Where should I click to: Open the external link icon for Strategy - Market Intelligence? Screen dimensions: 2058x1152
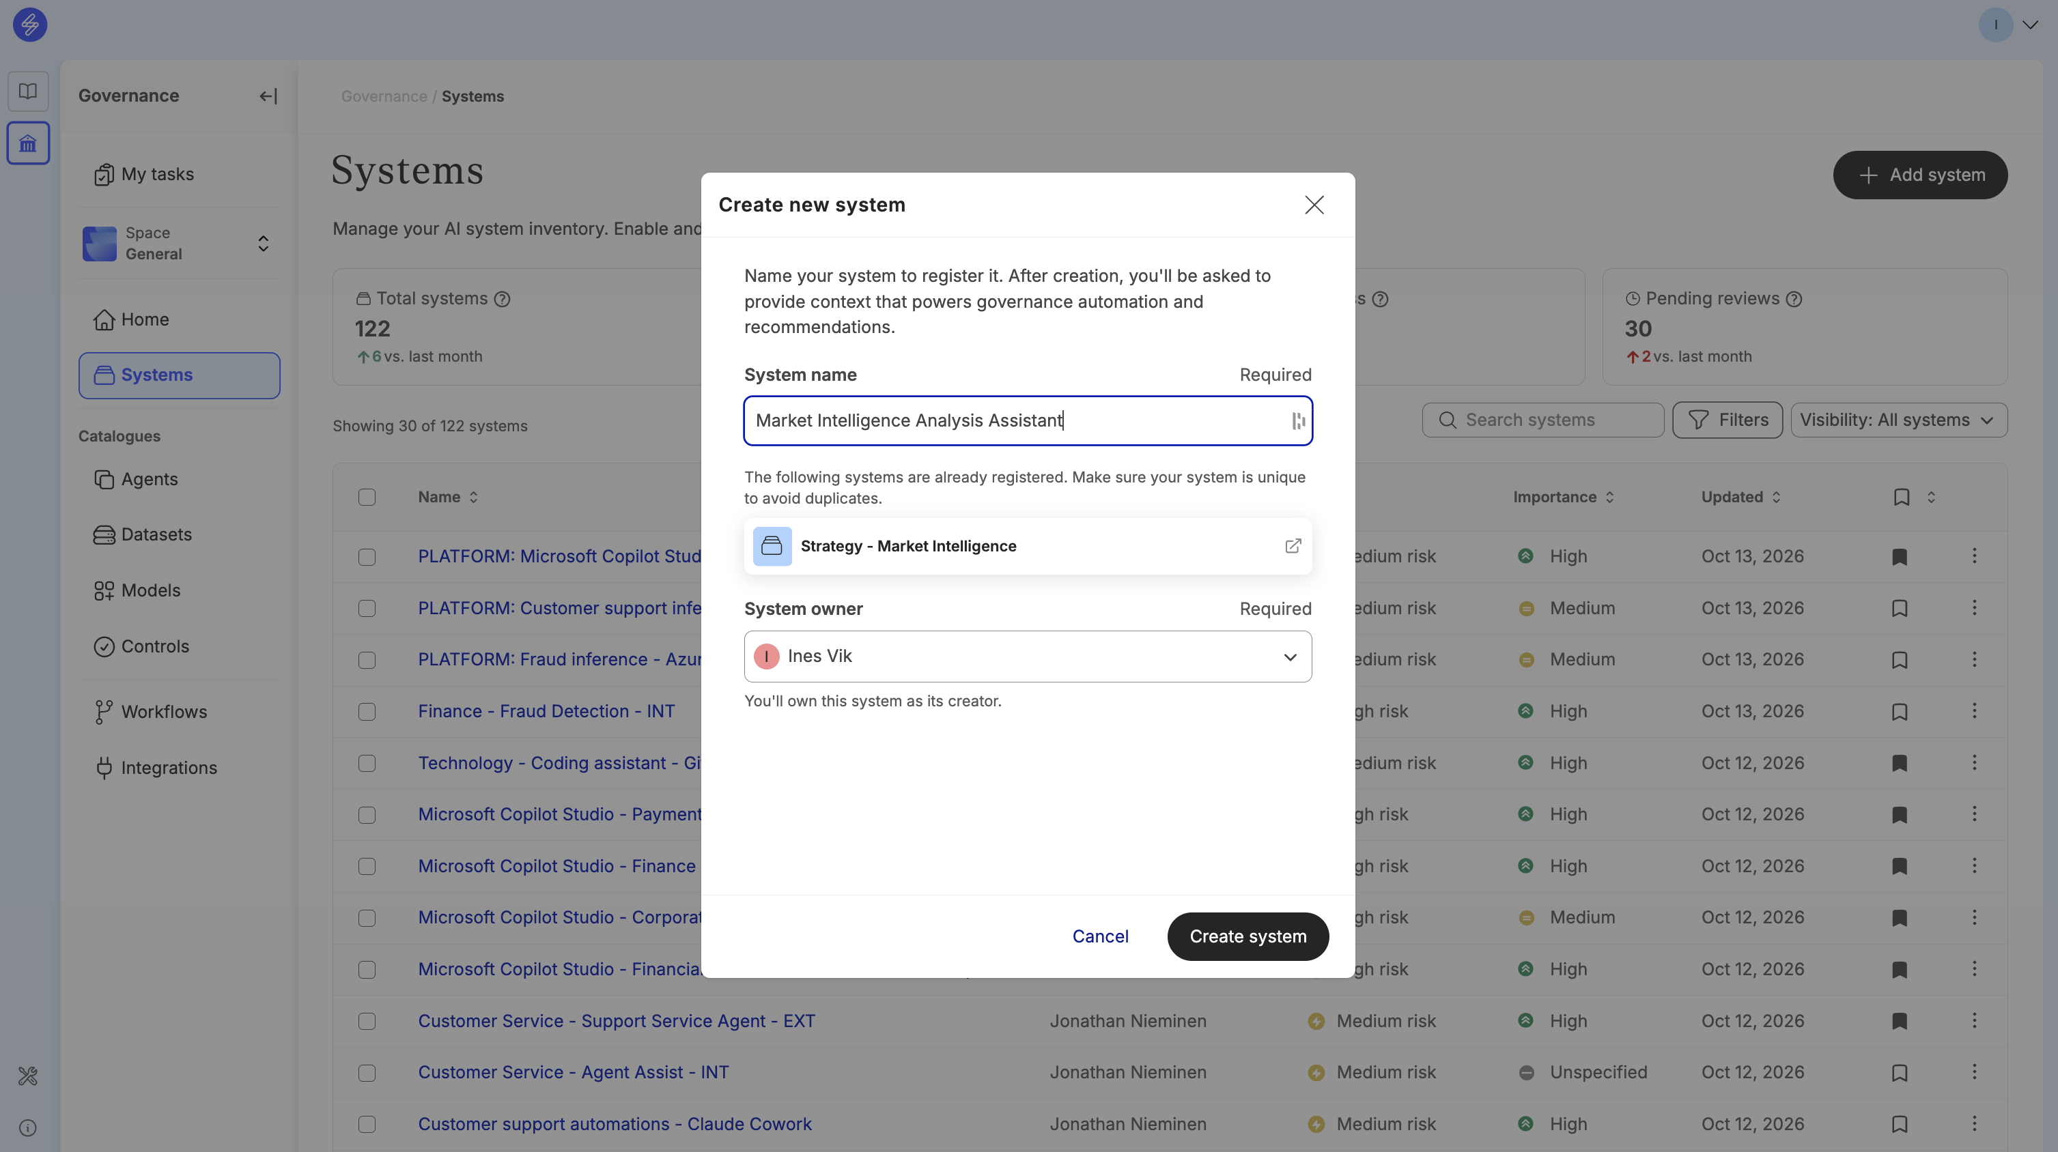click(1293, 546)
